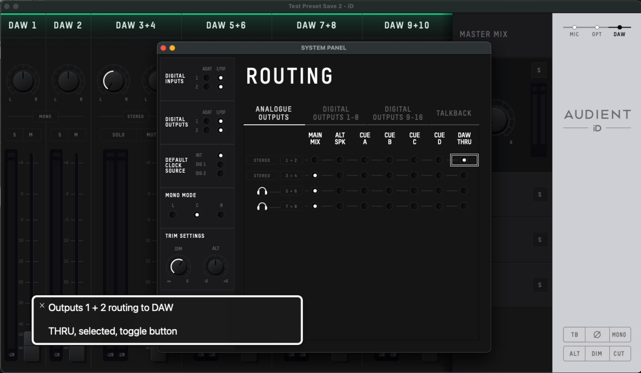Switch to the Talkback tab

(x=454, y=113)
